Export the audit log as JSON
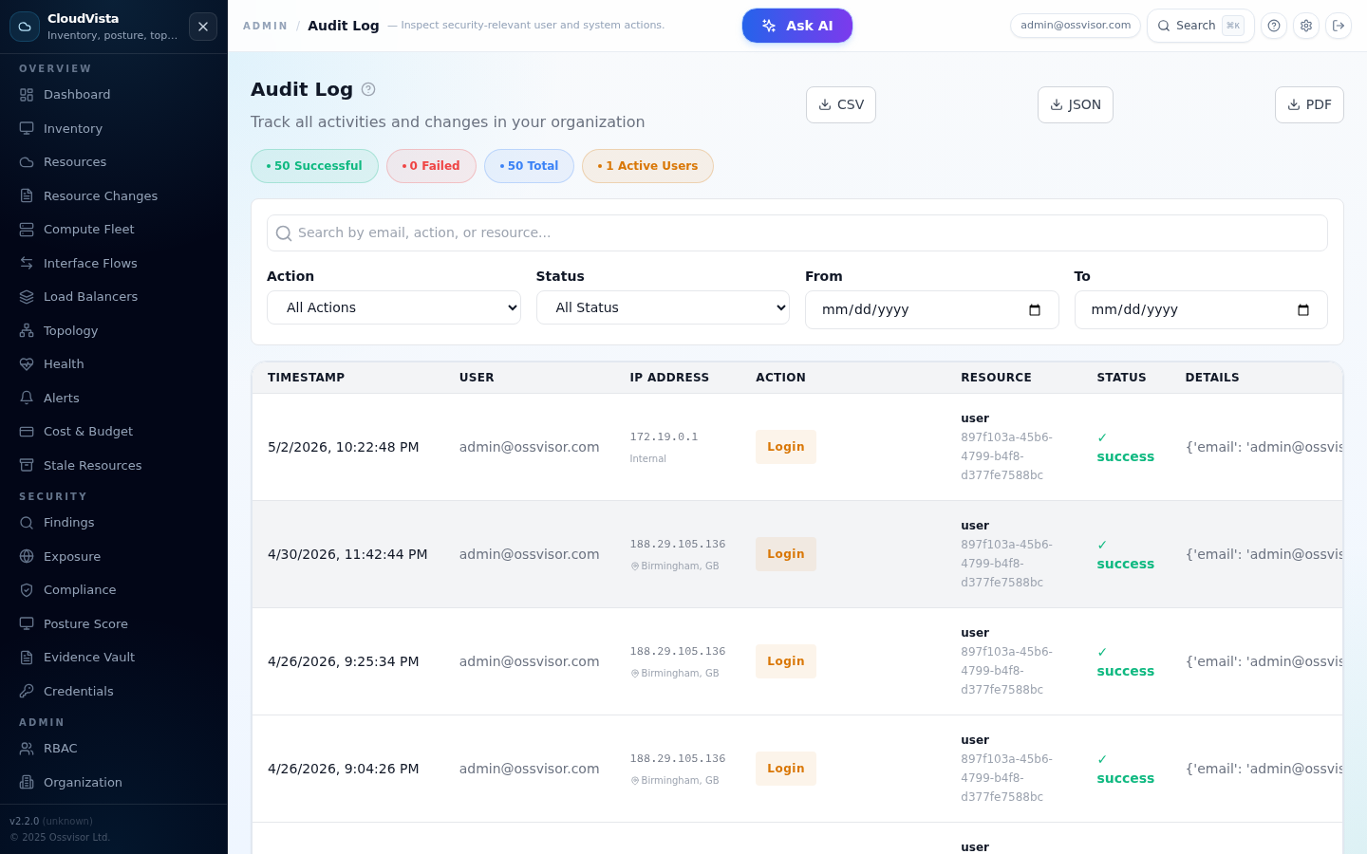 click(x=1076, y=104)
